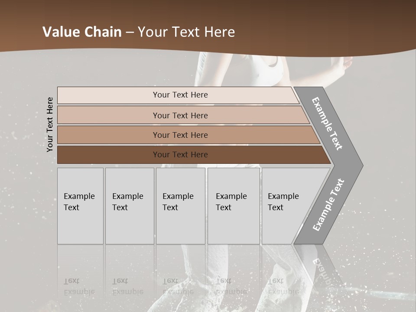Click the rotated vertical 'Your Text Here' label
The image size is (416, 312).
(50, 124)
